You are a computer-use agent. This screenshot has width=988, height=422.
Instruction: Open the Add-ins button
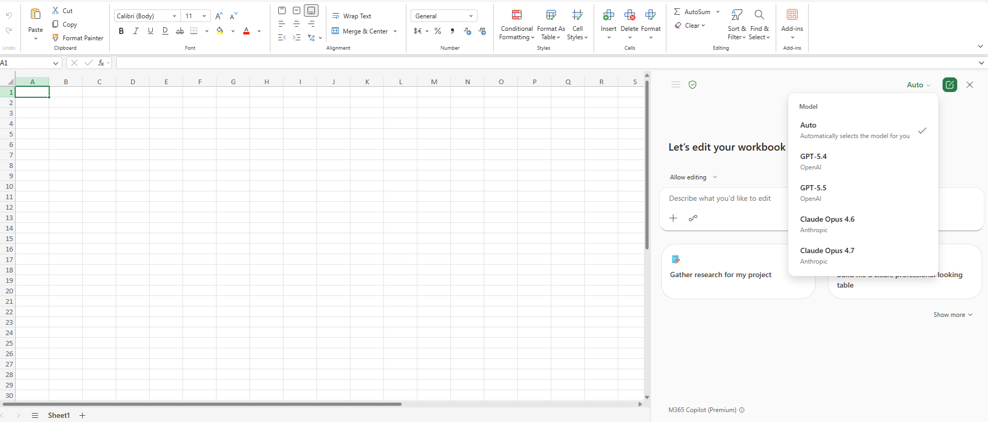point(792,24)
